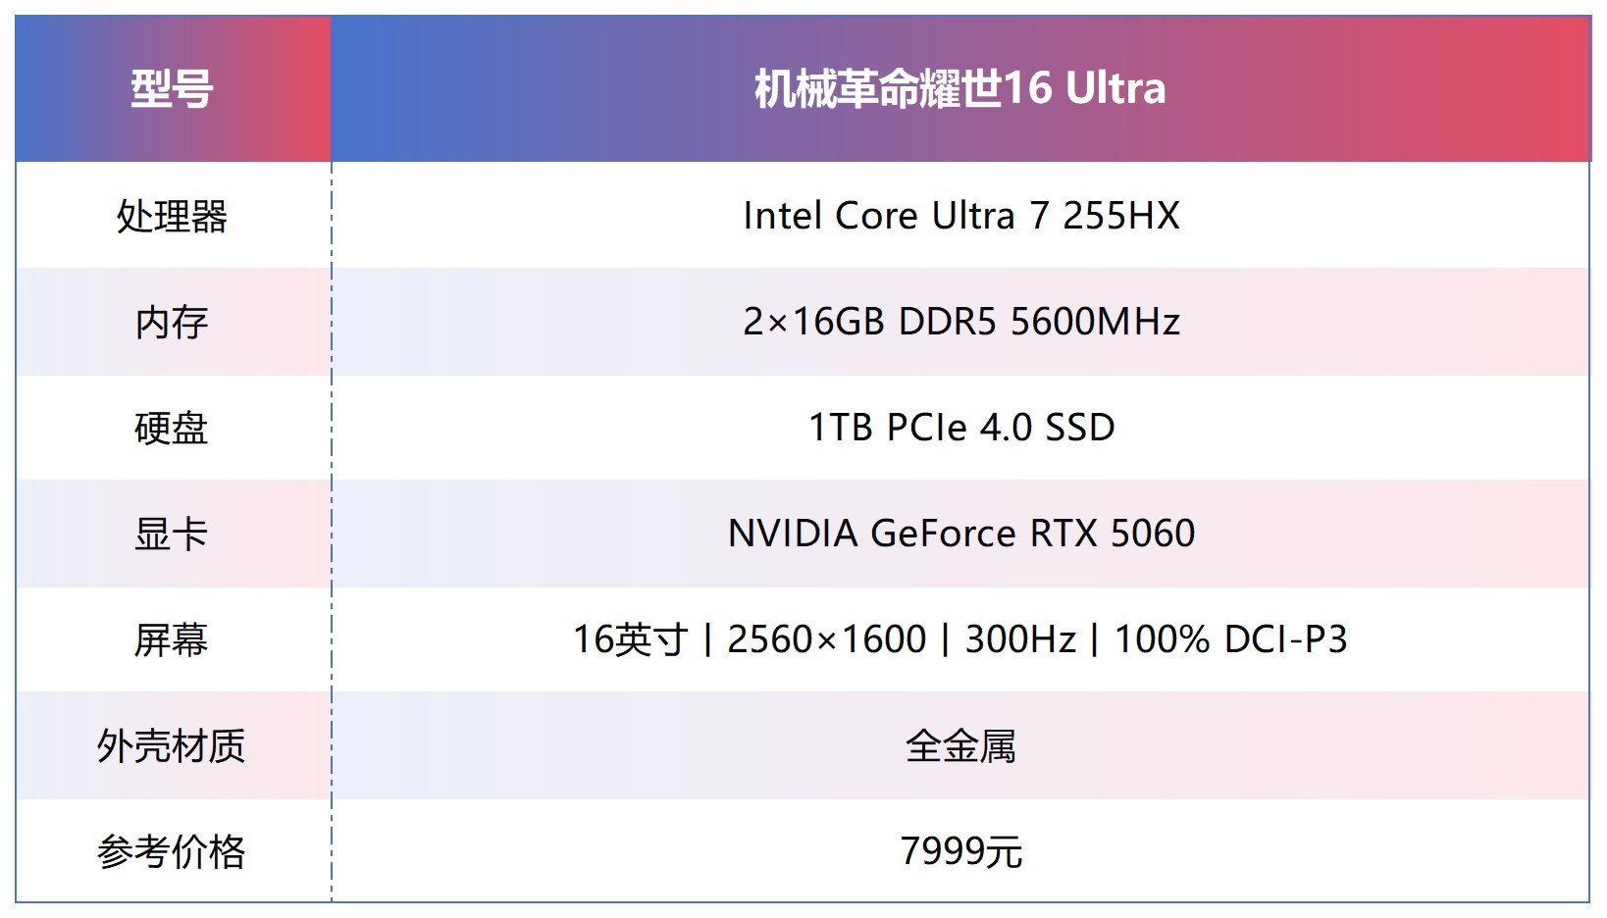The image size is (1607, 918).
Task: Click the 处理器 row label
Action: pos(173,216)
